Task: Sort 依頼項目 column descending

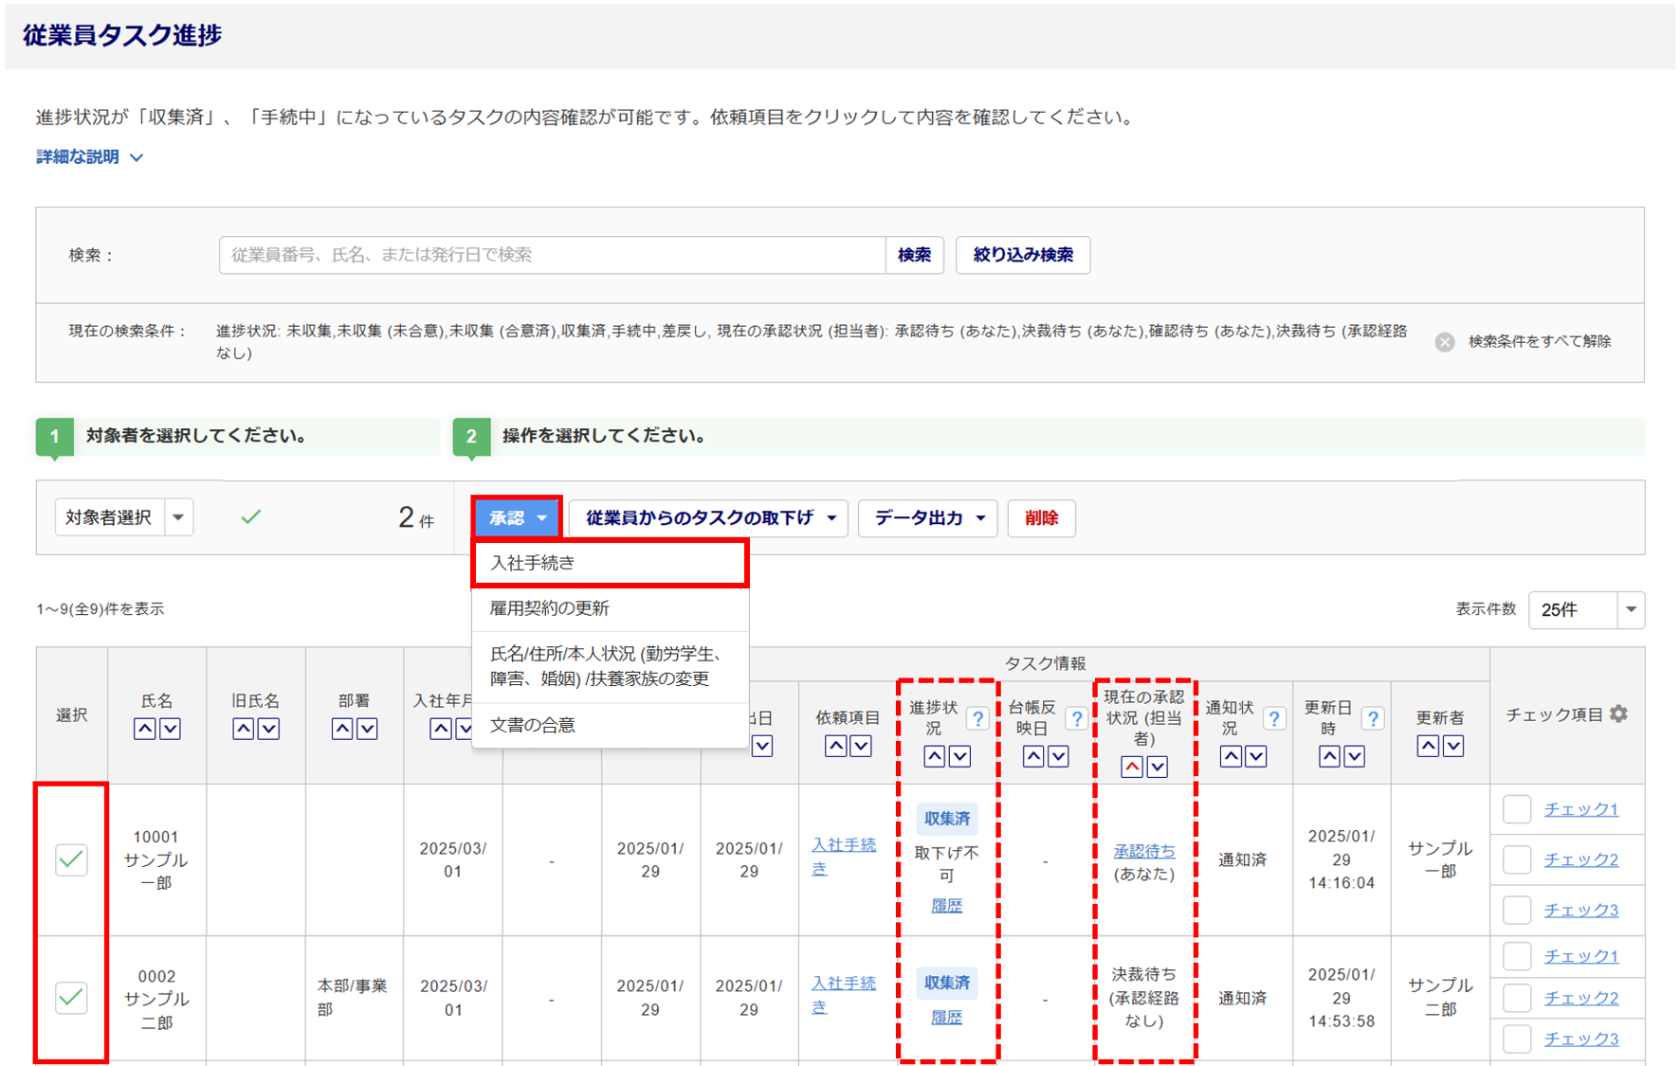Action: [x=861, y=746]
